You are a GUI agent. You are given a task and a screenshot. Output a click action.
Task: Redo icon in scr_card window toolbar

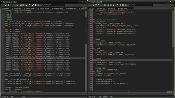click(x=105, y=5)
